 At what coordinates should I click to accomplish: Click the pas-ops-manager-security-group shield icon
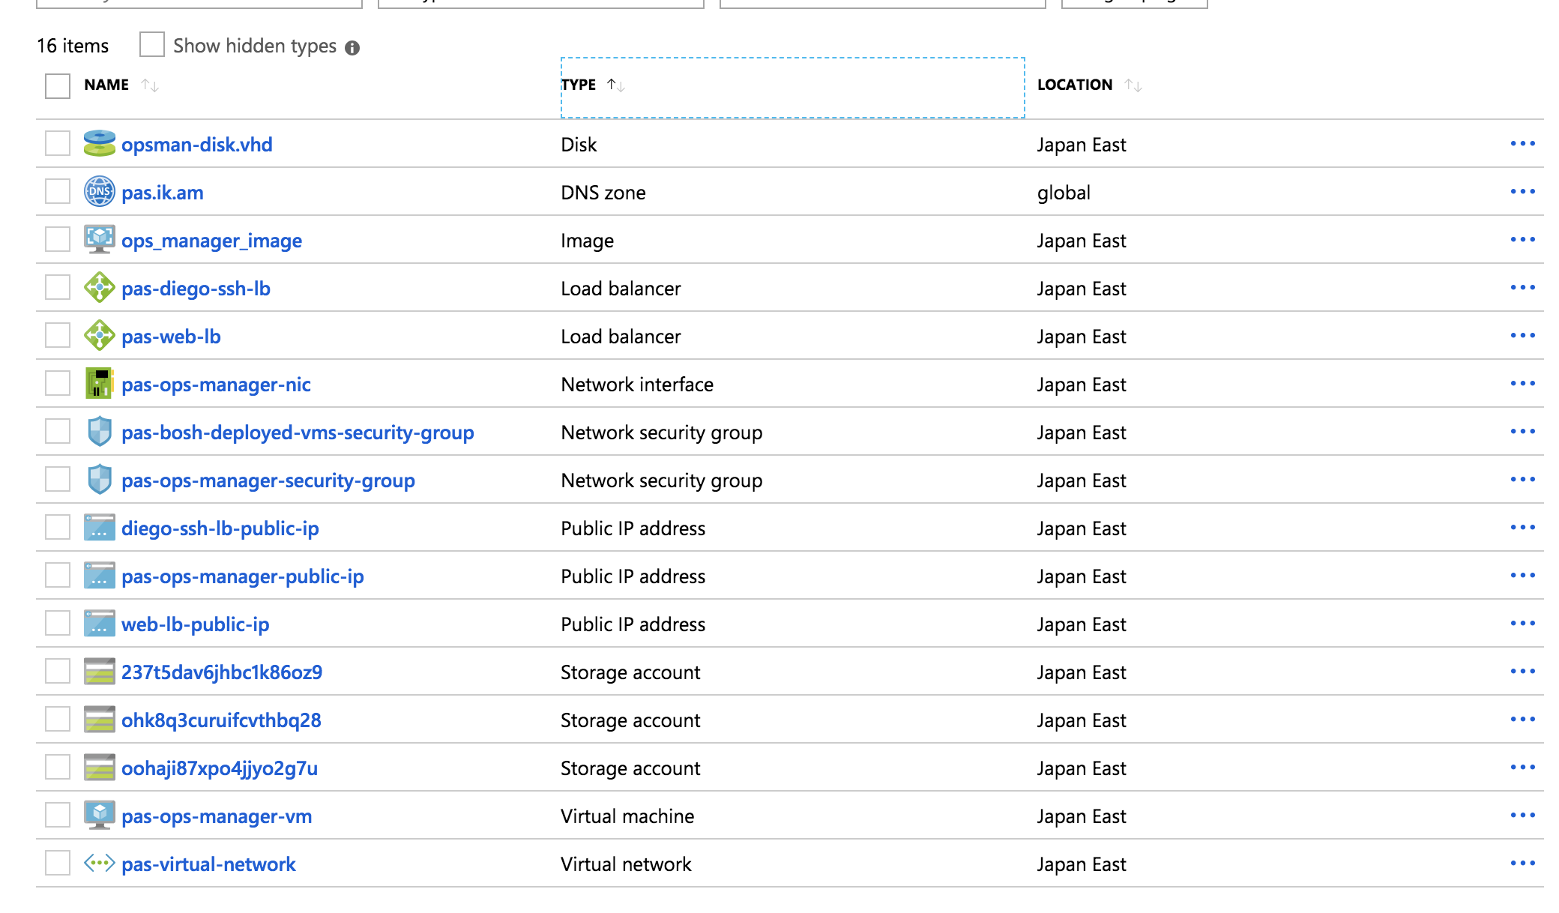pos(99,480)
